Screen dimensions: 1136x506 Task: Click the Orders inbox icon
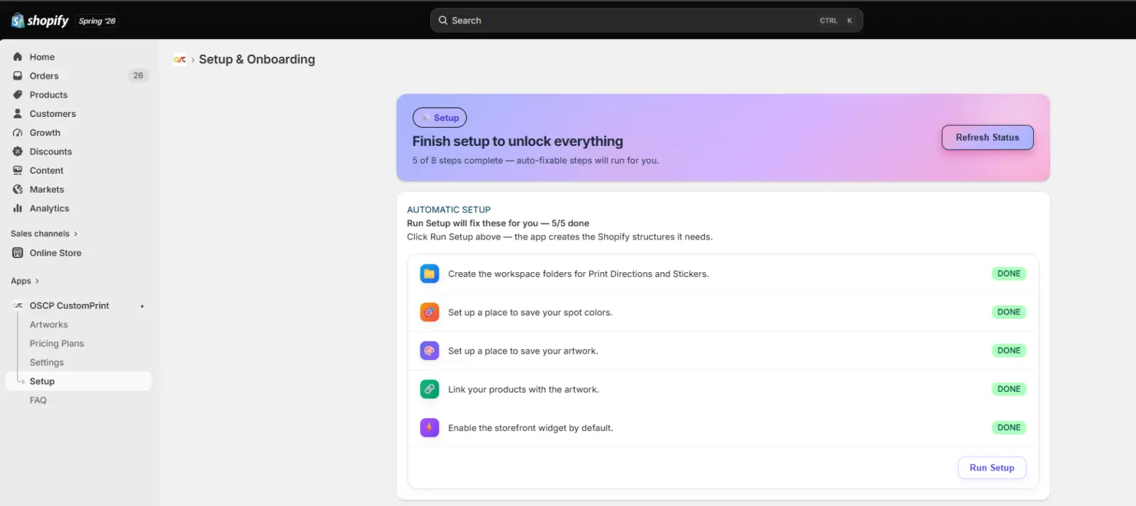click(x=18, y=76)
